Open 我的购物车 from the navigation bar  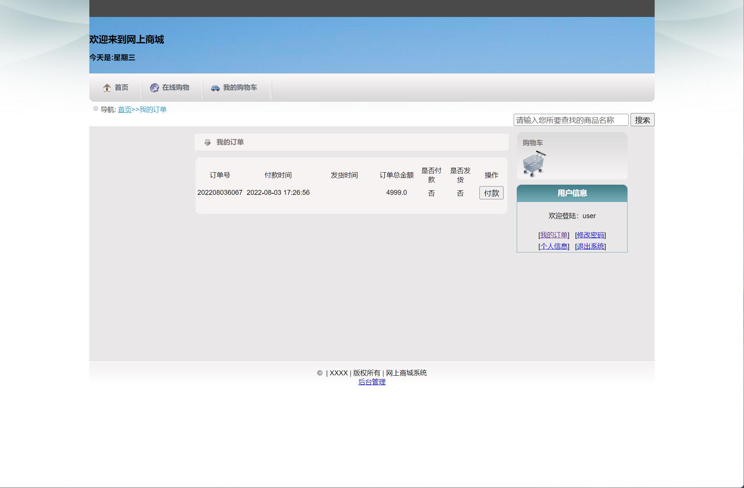pyautogui.click(x=240, y=87)
